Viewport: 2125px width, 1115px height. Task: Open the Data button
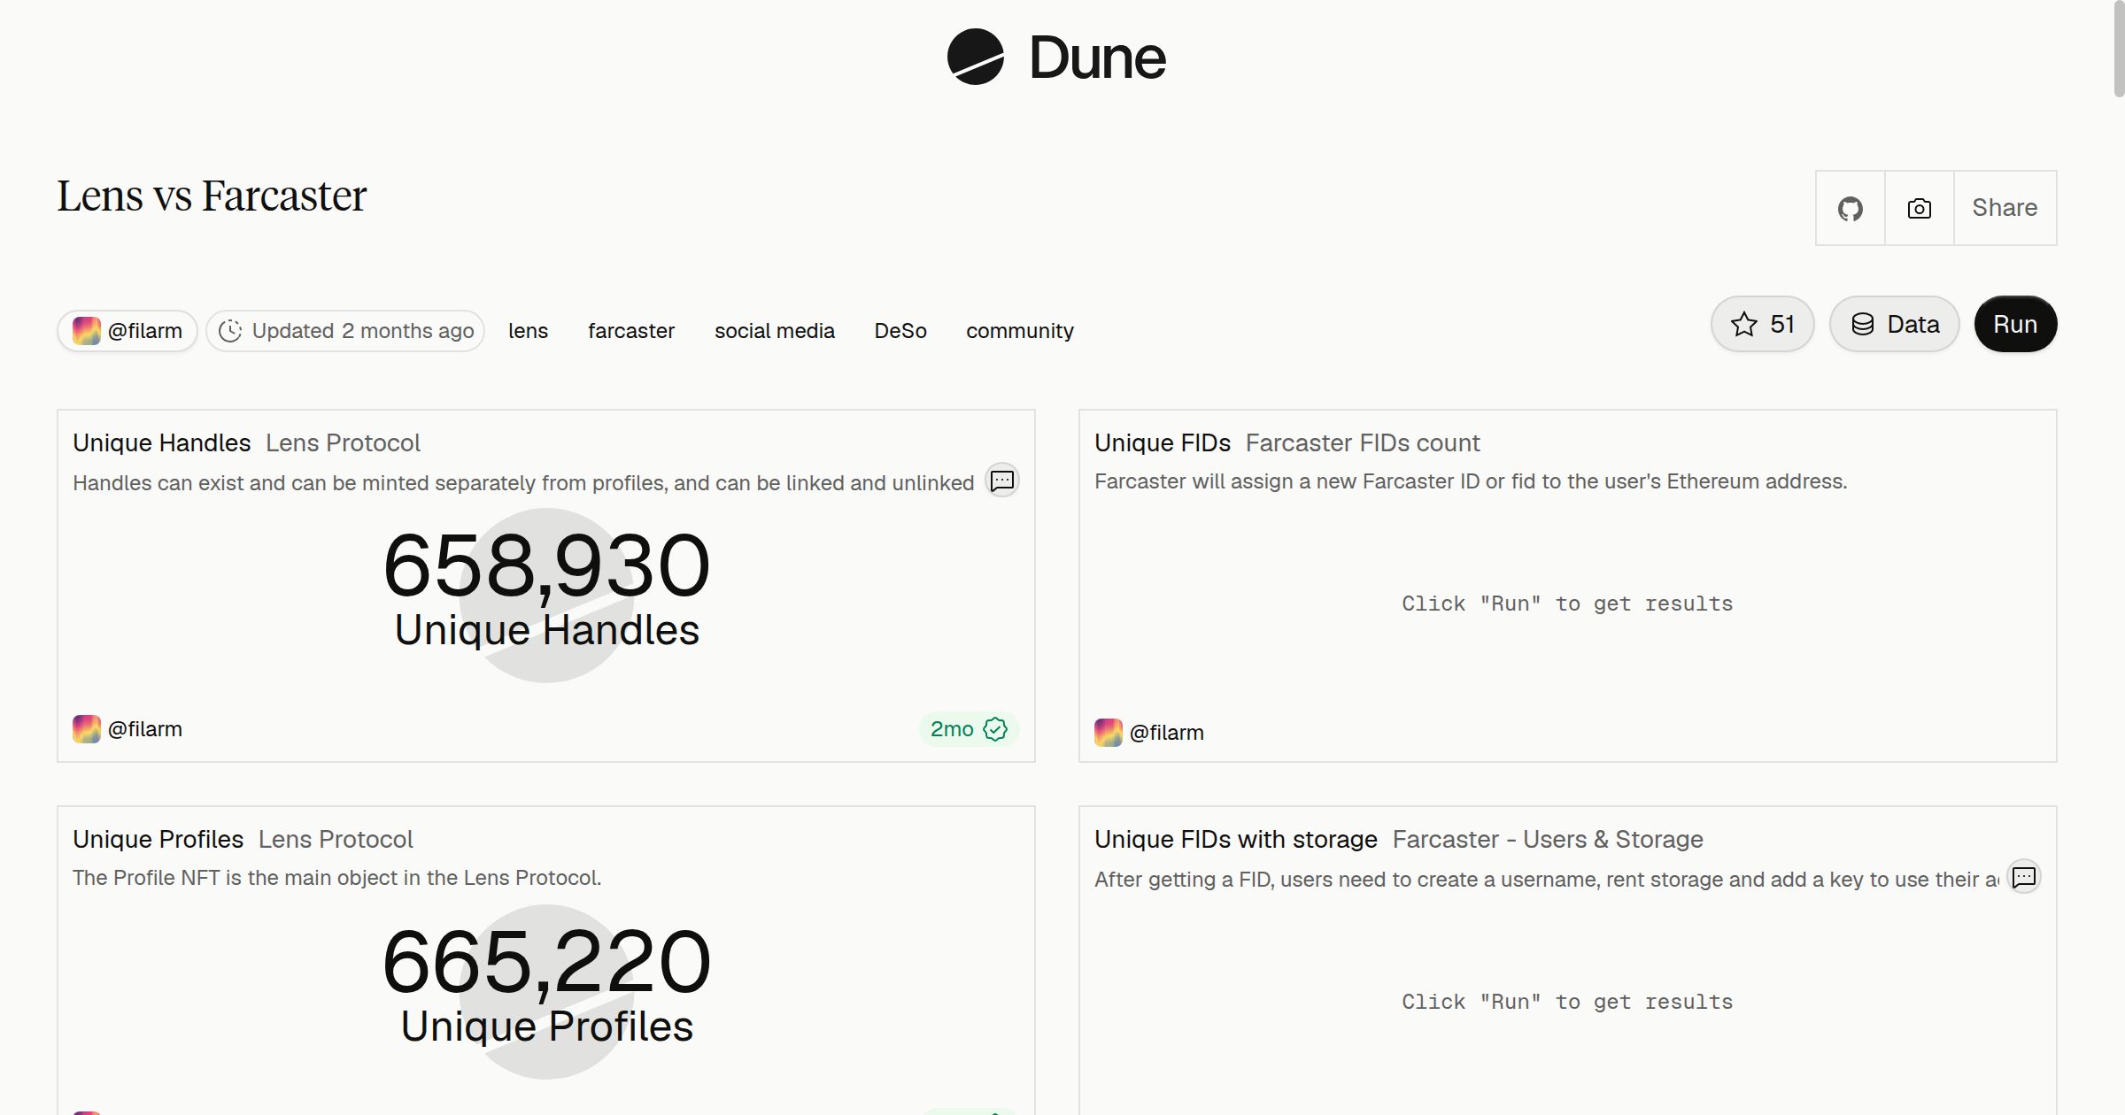1895,324
